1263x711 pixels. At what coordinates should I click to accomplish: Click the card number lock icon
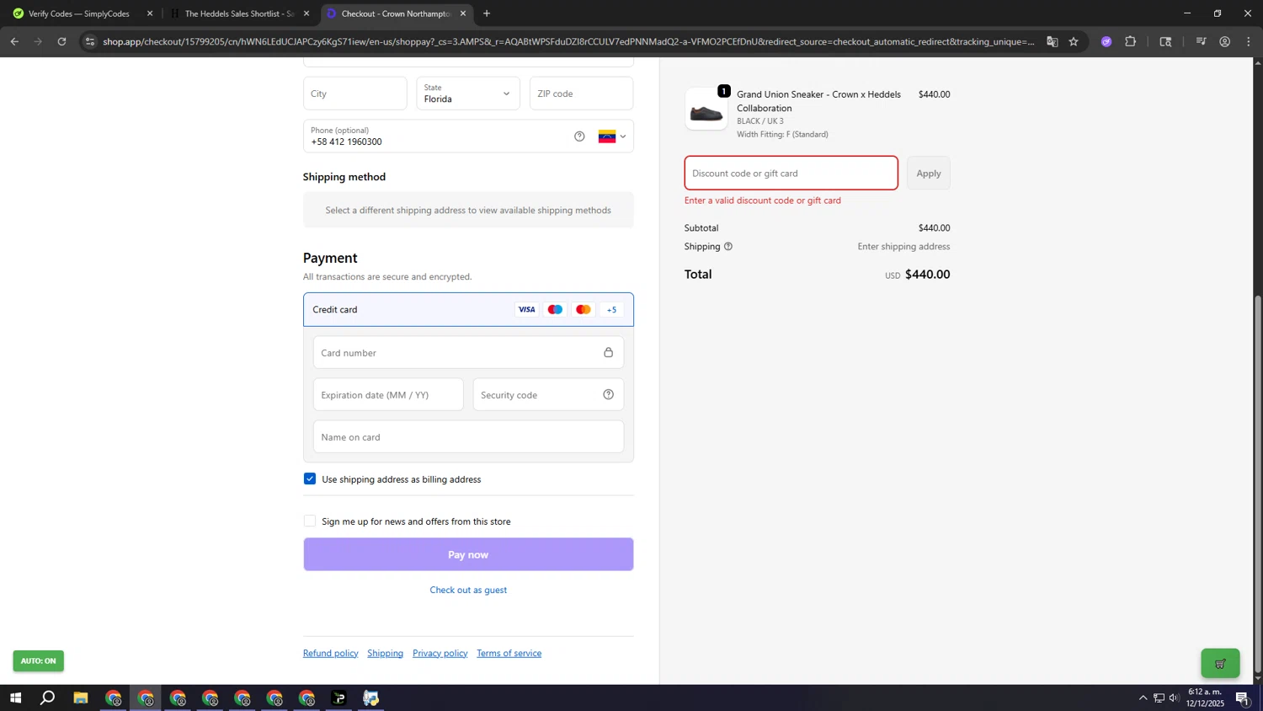pyautogui.click(x=608, y=352)
